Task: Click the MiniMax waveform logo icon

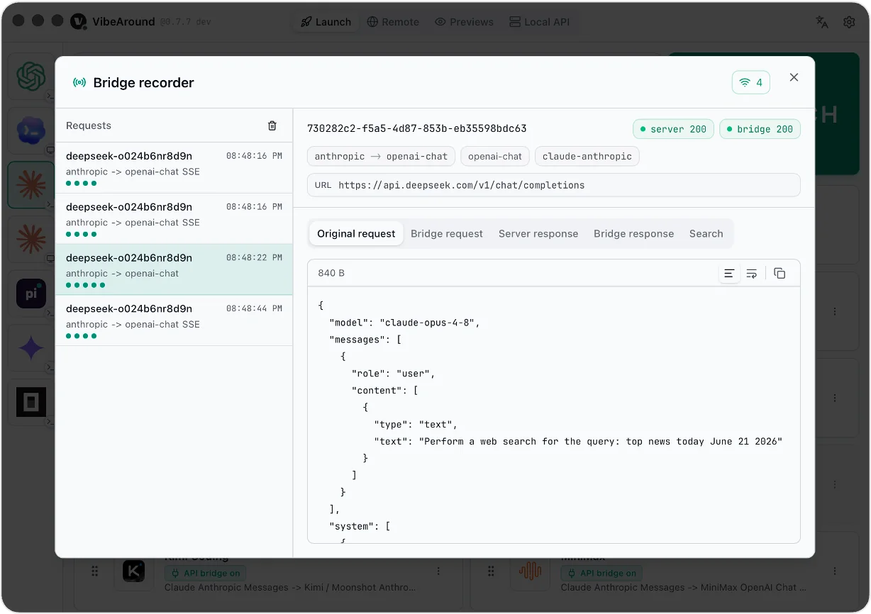Action: pyautogui.click(x=530, y=571)
